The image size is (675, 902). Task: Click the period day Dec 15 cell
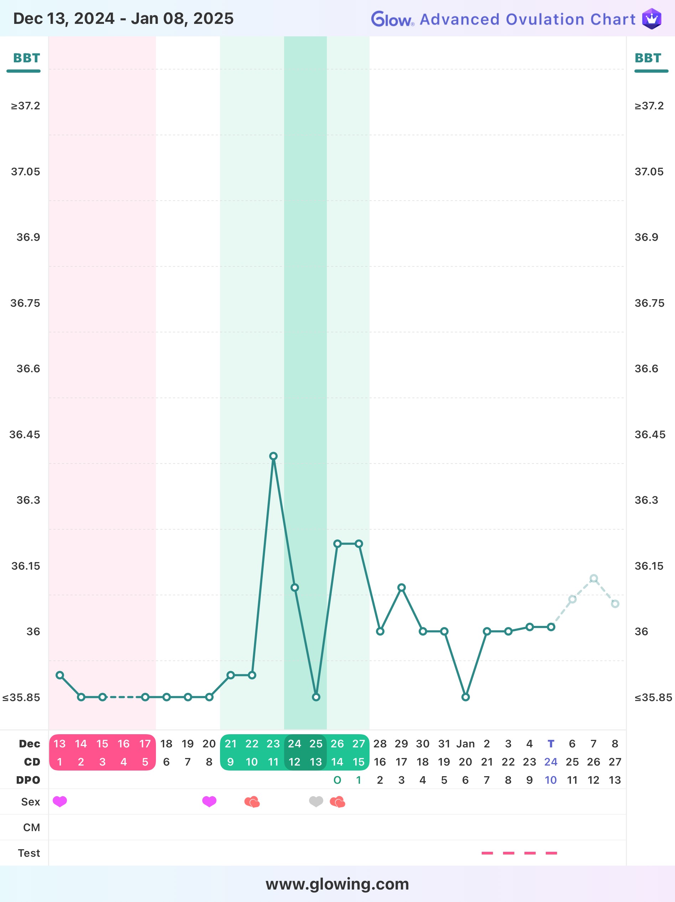click(102, 752)
